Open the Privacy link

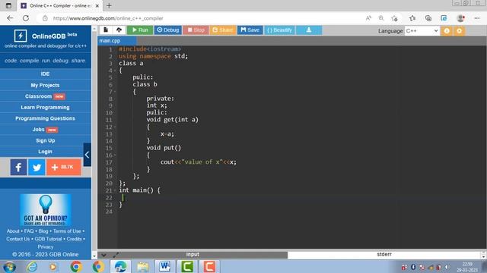(x=46, y=246)
